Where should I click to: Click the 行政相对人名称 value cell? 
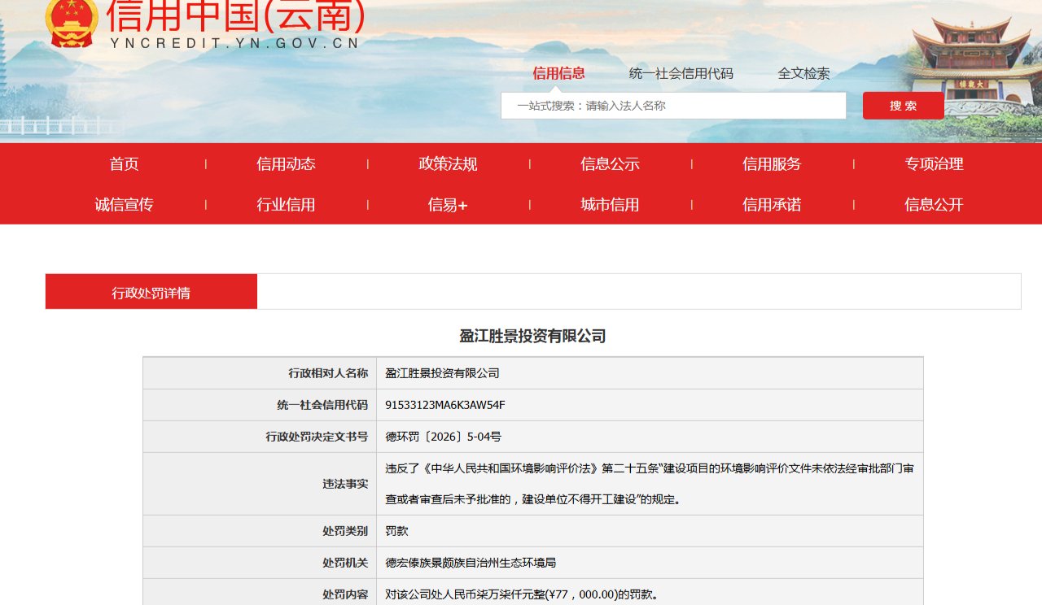(650, 373)
